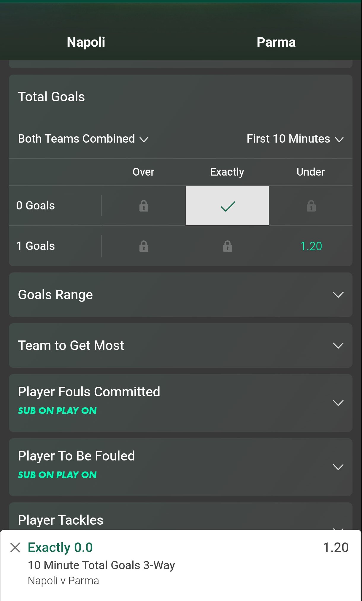The width and height of the screenshot is (362, 601).
Task: Click the Parma team name in the header
Action: pyautogui.click(x=276, y=42)
